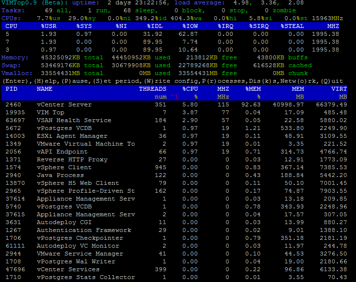This screenshot has height=282, width=356.
Task: Select the vSphere H5 Web Client name
Action: coord(78,183)
